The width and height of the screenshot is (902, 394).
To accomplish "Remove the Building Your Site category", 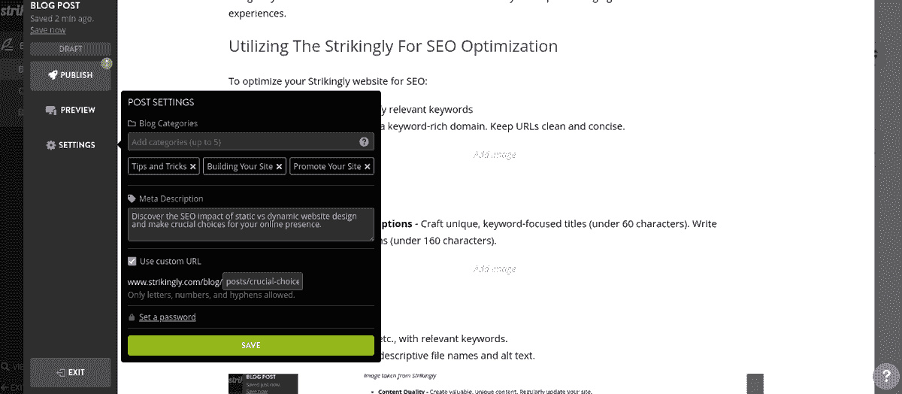I will click(x=280, y=166).
